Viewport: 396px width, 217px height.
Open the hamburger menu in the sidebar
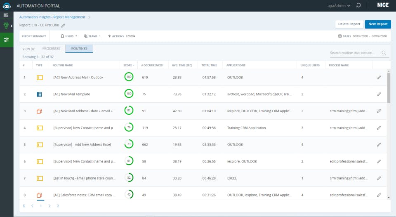[6, 15]
